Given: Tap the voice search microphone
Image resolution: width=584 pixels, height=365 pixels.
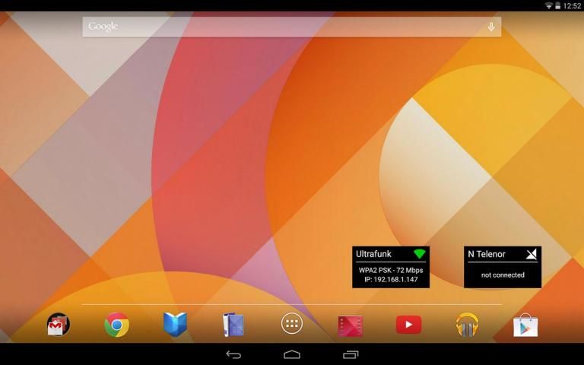Looking at the screenshot, I should (x=491, y=27).
